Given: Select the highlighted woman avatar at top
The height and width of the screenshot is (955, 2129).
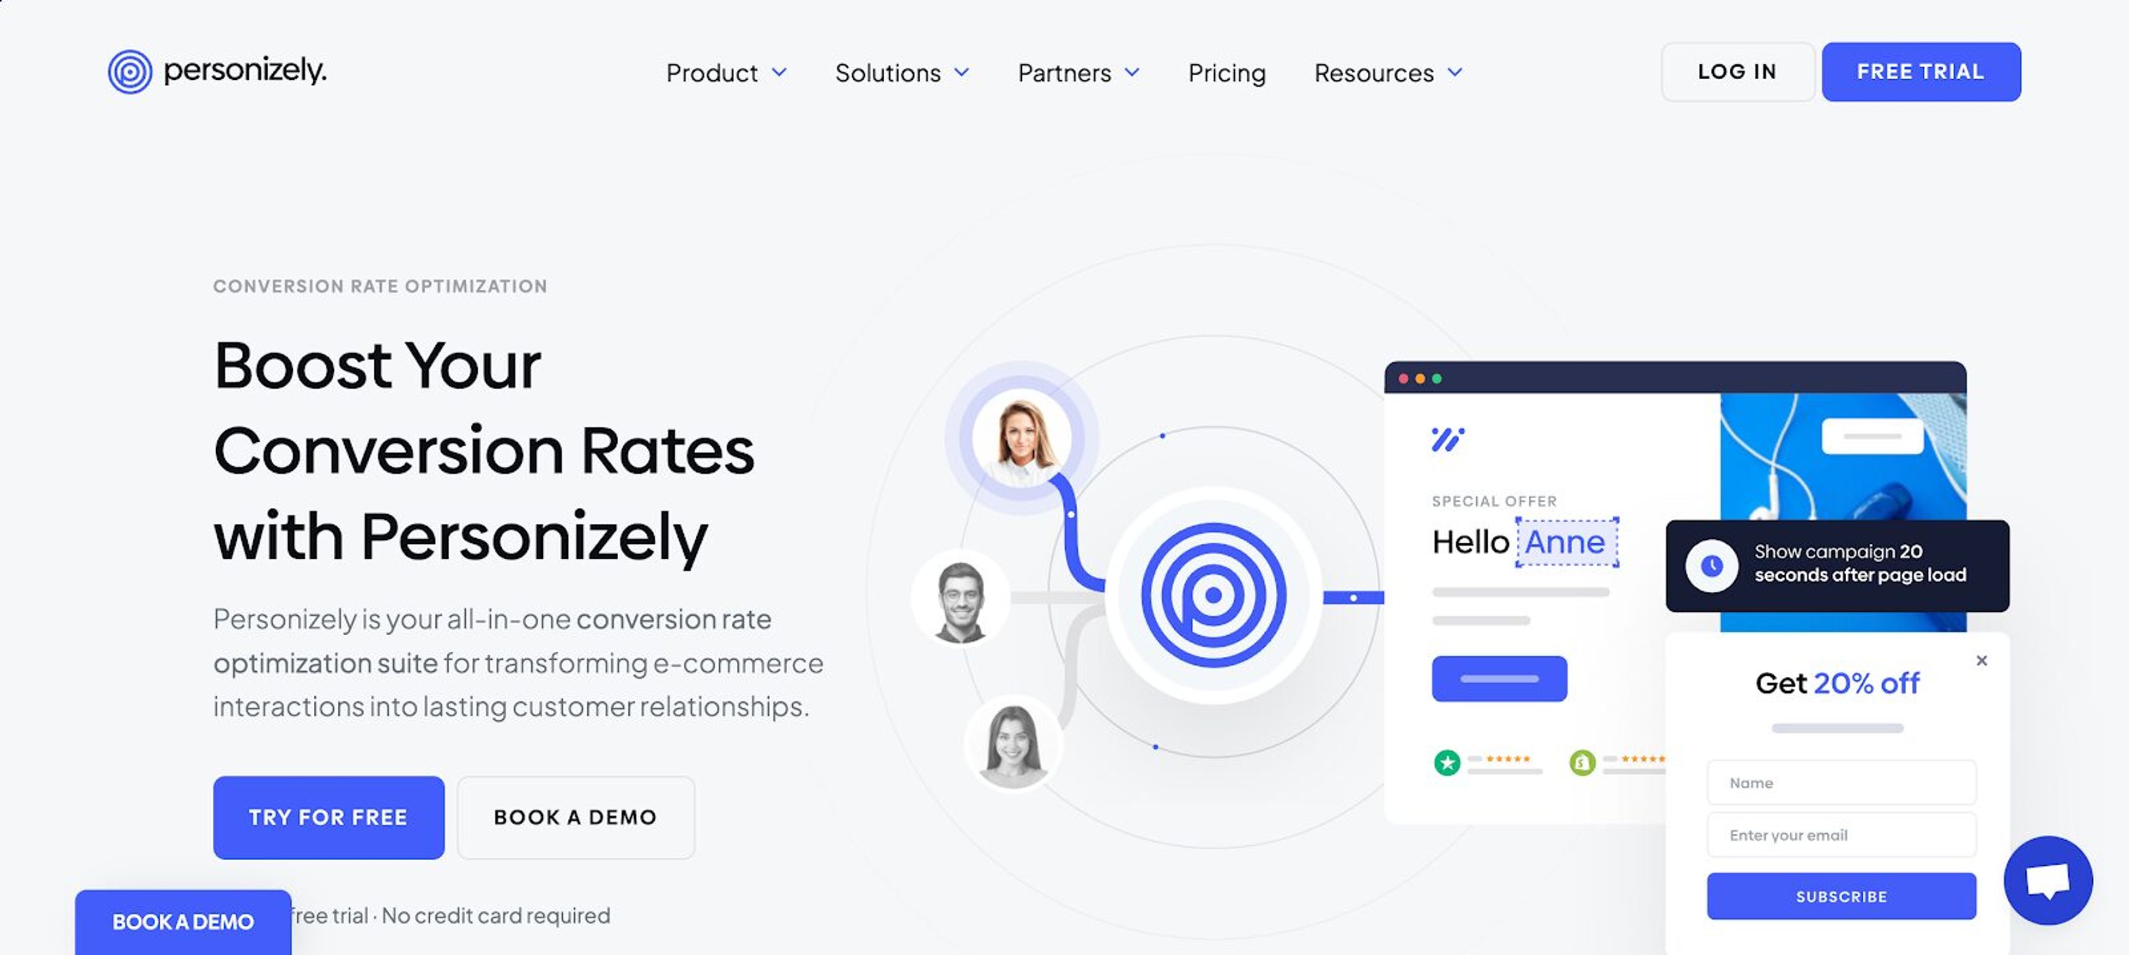Looking at the screenshot, I should point(1021,438).
